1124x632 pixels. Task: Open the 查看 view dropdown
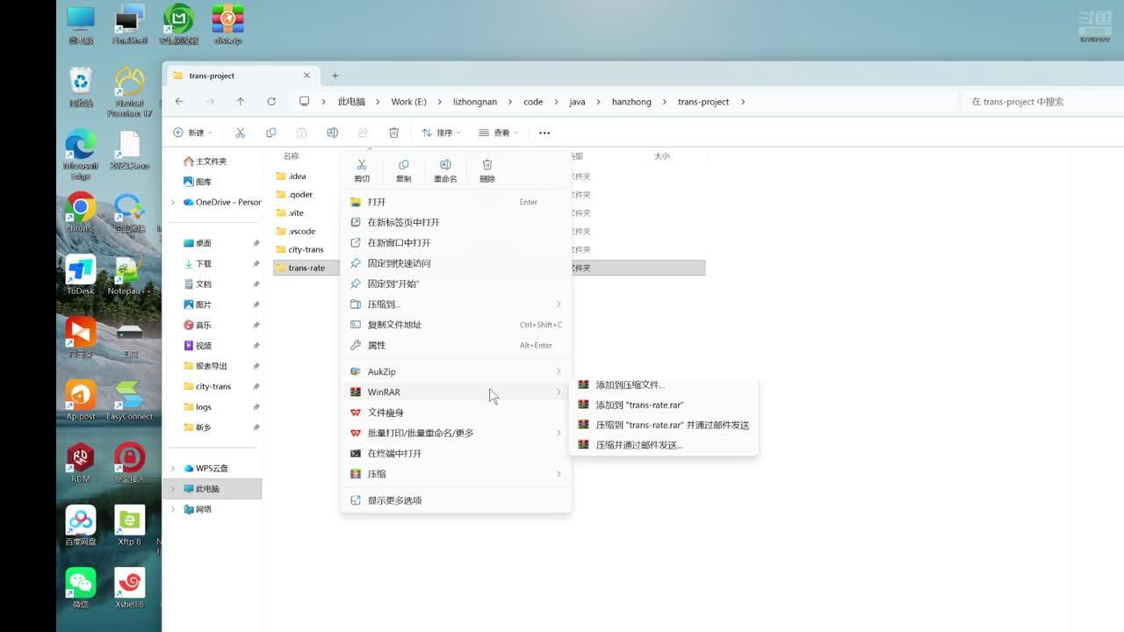click(498, 133)
